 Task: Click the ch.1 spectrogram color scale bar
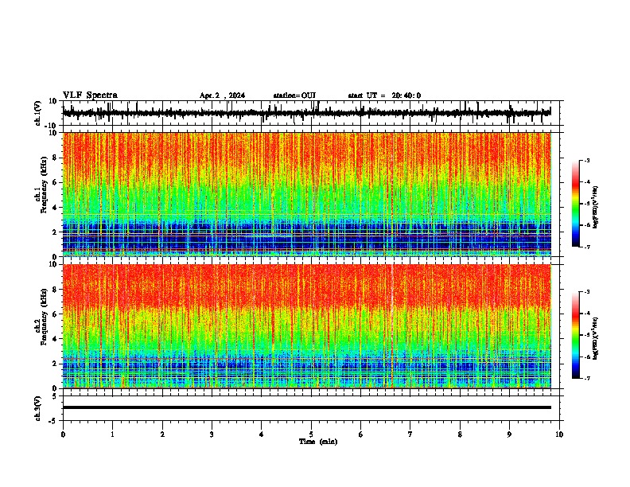point(575,204)
